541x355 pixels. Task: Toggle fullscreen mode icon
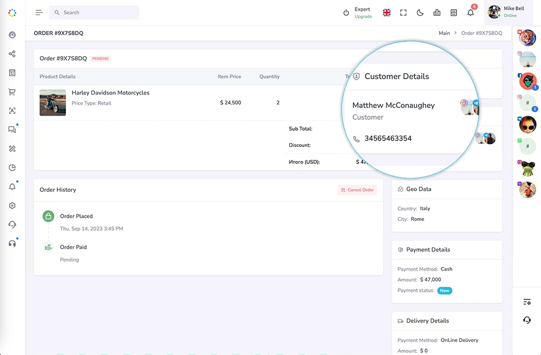tap(403, 12)
